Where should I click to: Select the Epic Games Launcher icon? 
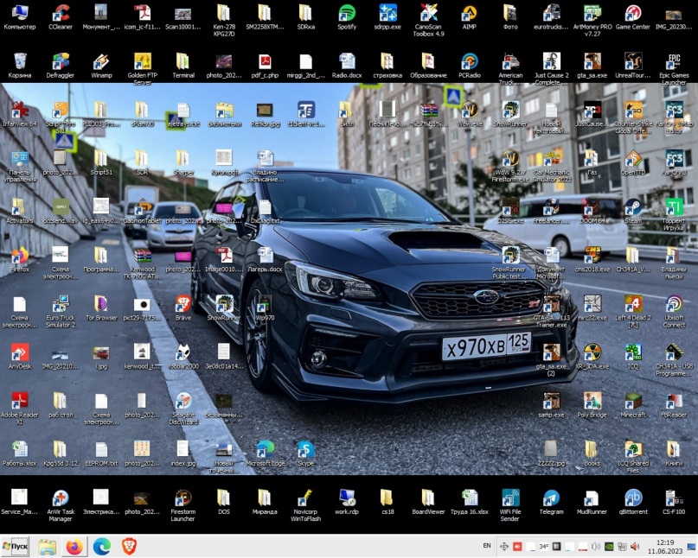(x=675, y=62)
